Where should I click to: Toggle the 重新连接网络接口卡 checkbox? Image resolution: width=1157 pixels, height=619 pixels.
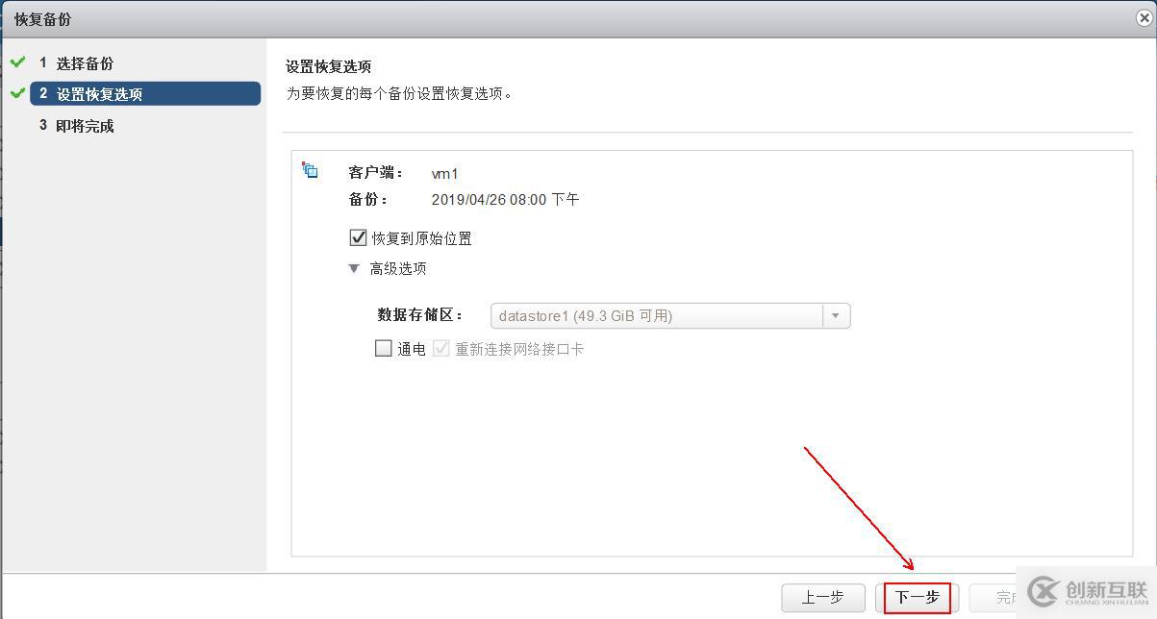[x=441, y=349]
